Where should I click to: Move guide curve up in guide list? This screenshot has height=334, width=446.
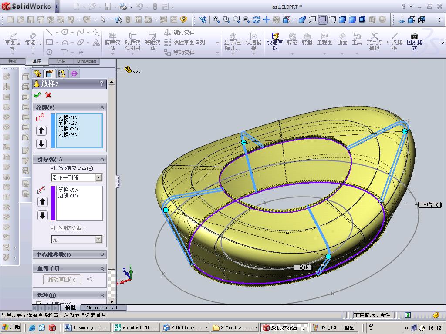point(42,202)
